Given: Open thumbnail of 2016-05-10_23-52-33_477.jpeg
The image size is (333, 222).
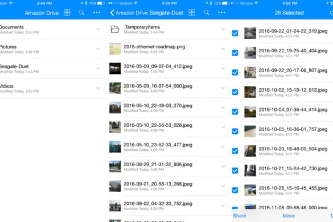Looking at the screenshot, I should (x=115, y=147).
